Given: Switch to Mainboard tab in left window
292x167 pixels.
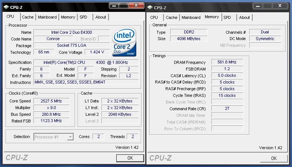Looking at the screenshot, I should click(x=47, y=17).
